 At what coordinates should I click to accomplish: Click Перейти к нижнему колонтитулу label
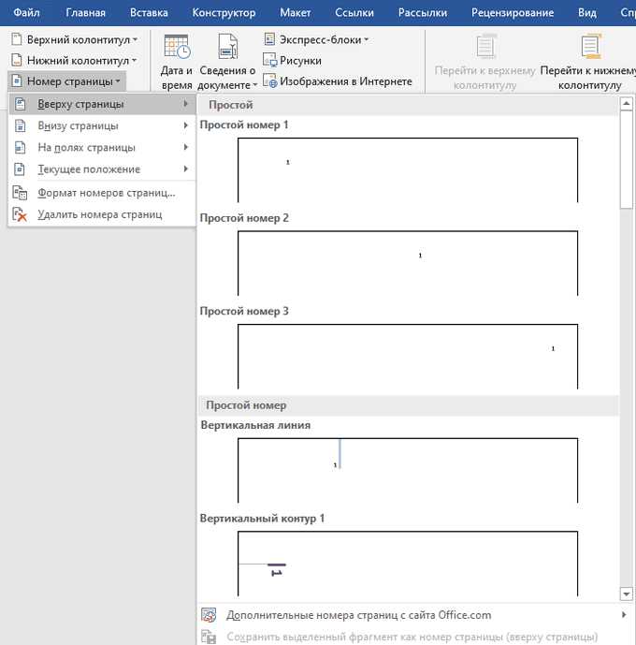(589, 78)
